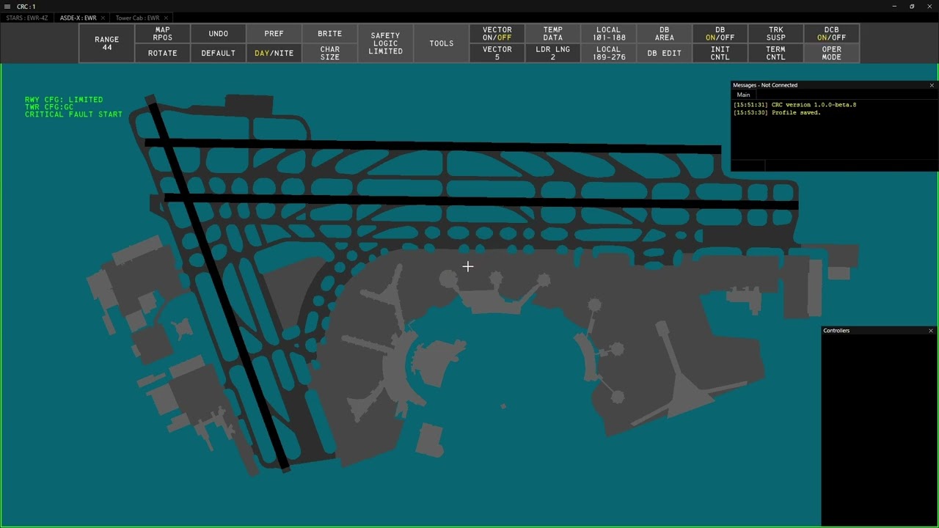Toggle VECTOR ON/OFF
939x528 pixels.
(497, 34)
